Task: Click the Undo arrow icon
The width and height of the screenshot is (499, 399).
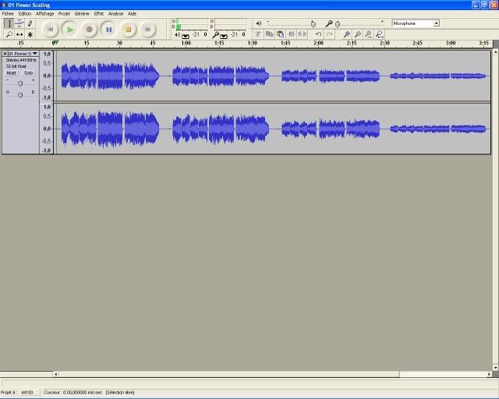Action: [x=318, y=34]
